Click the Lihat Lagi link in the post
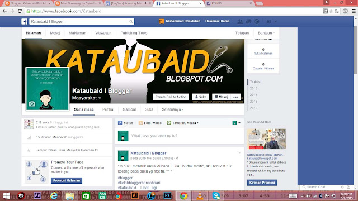Viewport: 358px width, 201px height. coord(148,188)
